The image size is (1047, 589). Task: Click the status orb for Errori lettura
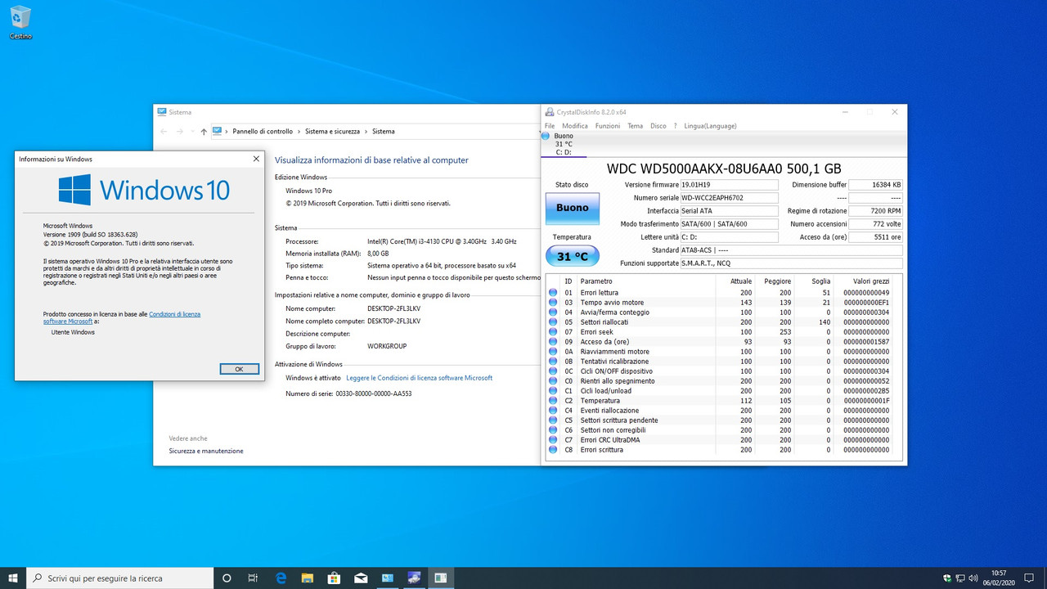pyautogui.click(x=552, y=292)
